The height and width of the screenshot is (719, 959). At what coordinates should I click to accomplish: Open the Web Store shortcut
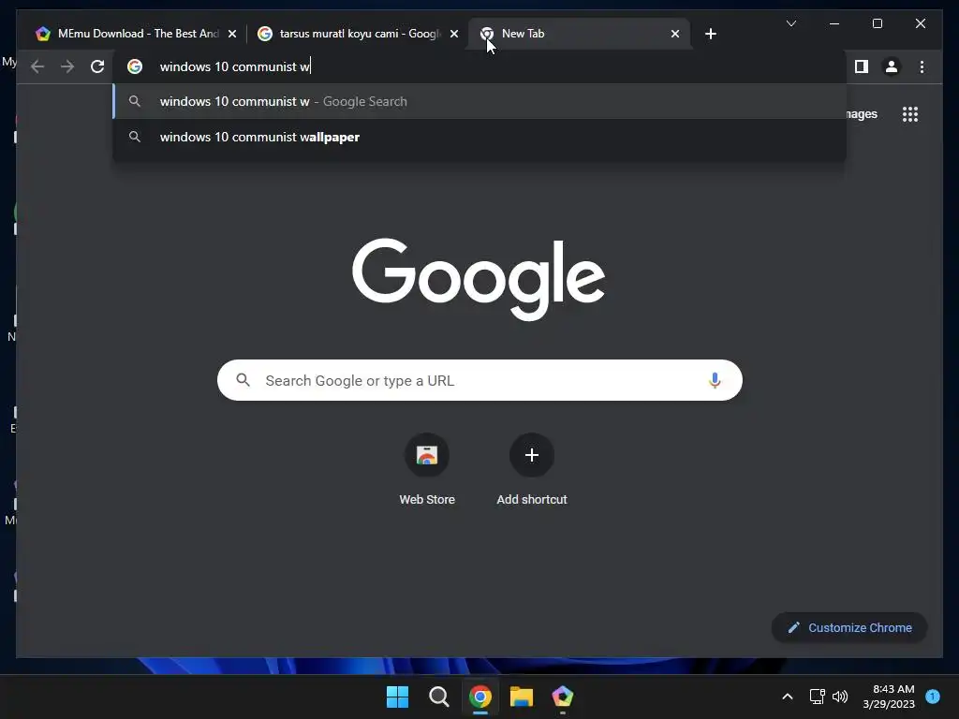(427, 470)
